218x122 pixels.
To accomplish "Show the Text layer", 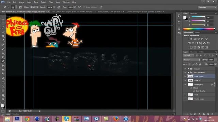I will [x=185, y=95].
